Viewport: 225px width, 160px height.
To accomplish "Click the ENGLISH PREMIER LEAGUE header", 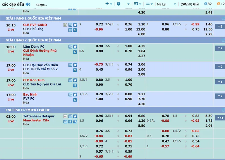I will click(112, 110).
